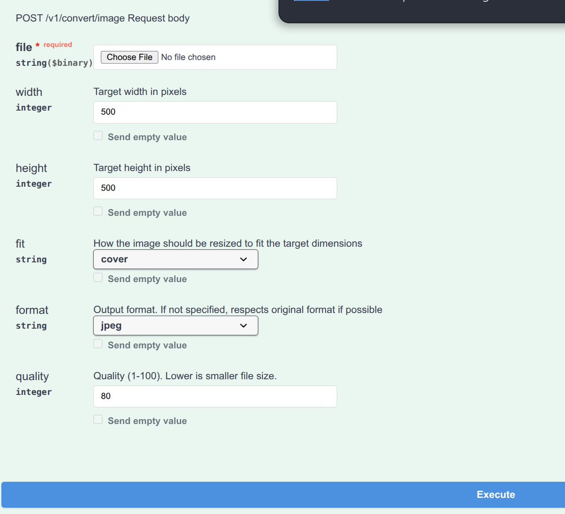Click the width input containing 500
565x514 pixels.
215,112
